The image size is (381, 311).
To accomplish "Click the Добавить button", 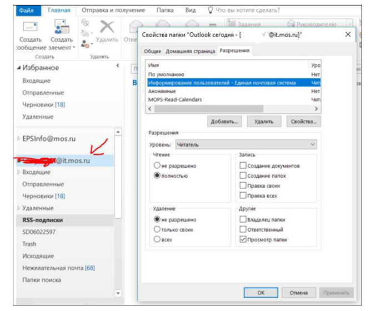I will click(225, 121).
